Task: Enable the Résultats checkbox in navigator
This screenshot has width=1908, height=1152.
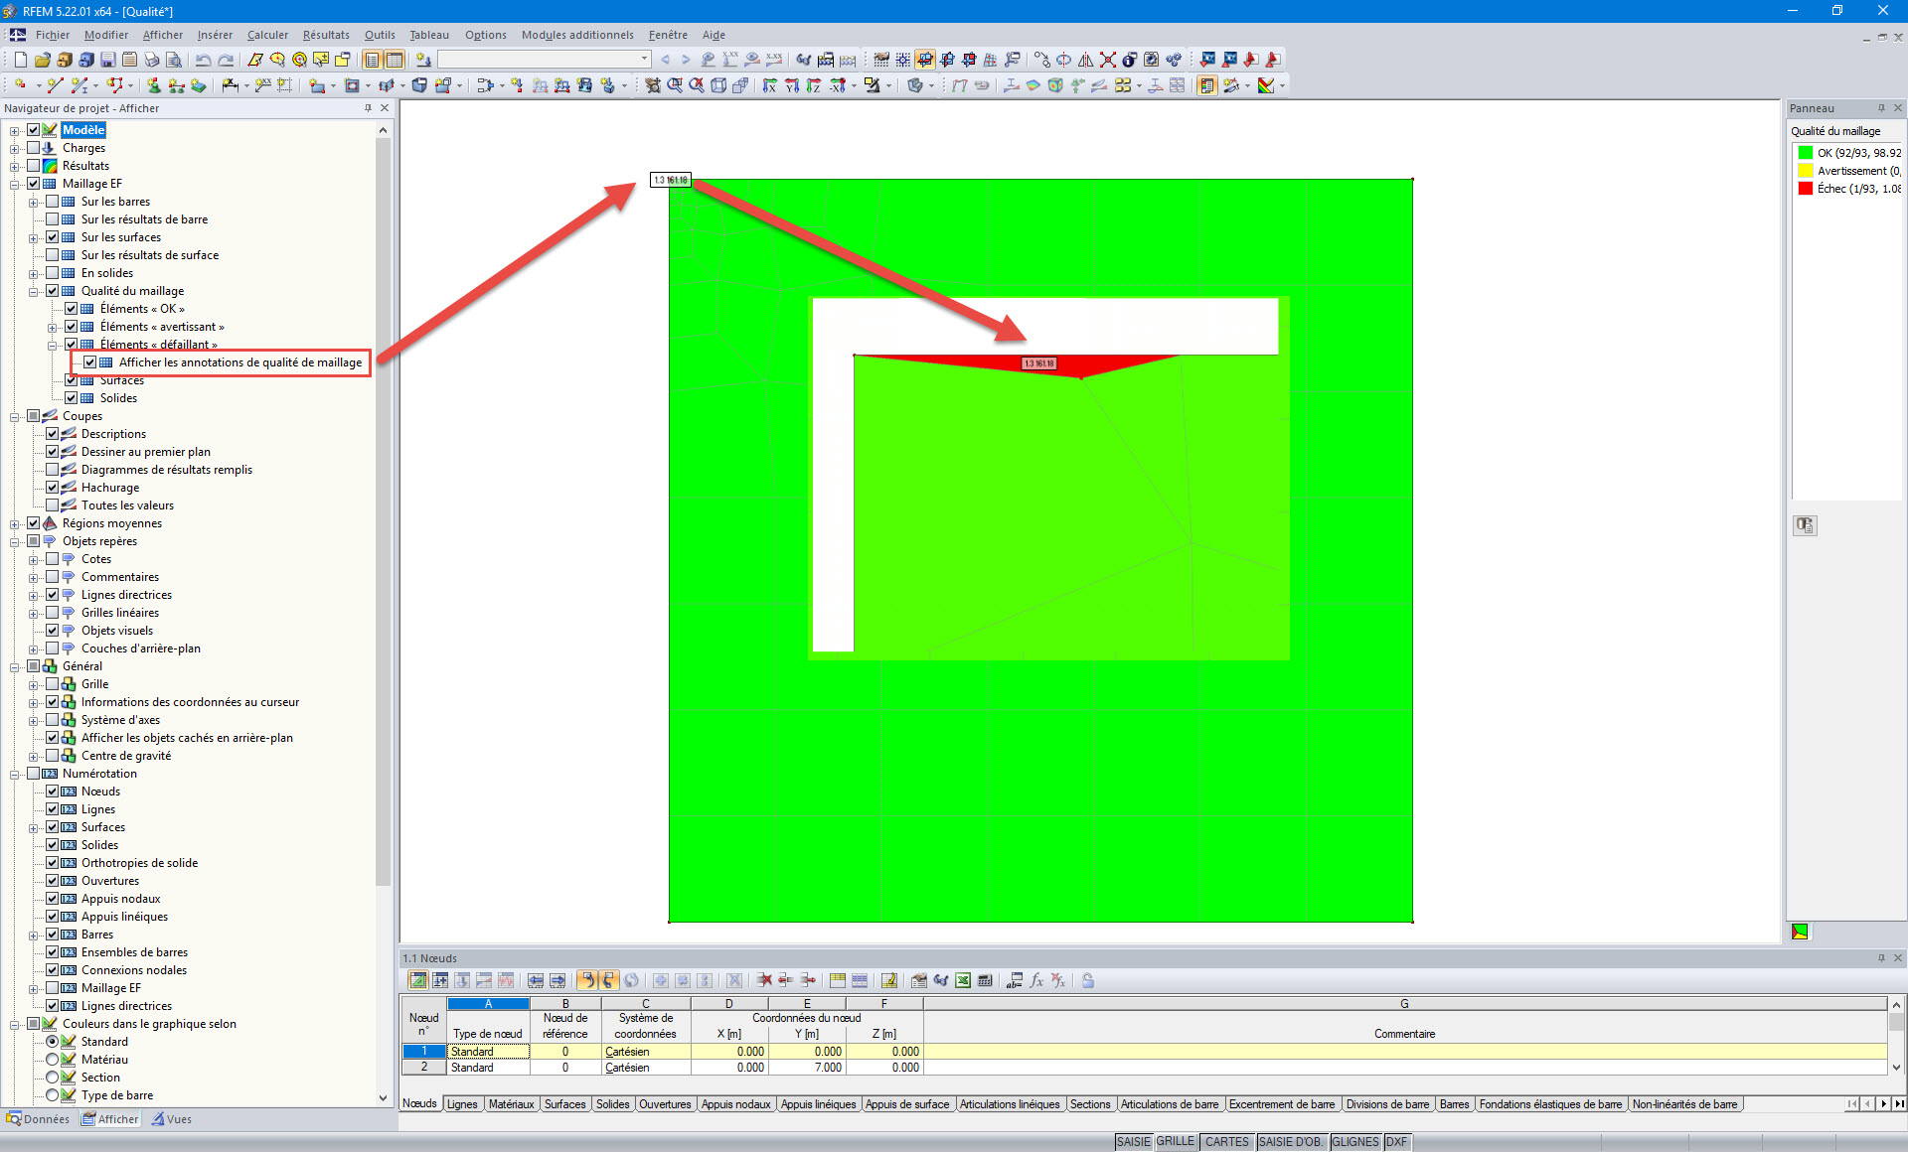Action: (x=34, y=166)
